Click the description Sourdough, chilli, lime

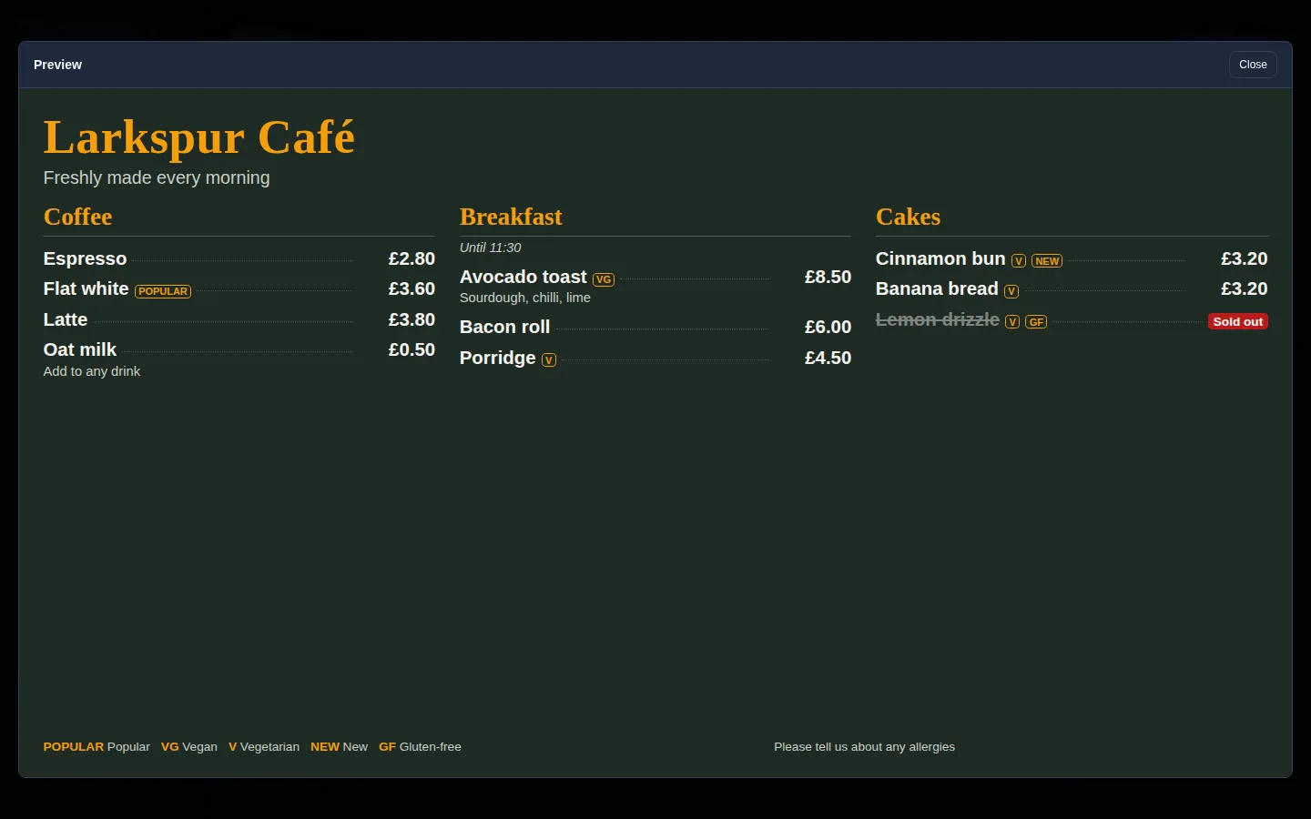point(525,298)
